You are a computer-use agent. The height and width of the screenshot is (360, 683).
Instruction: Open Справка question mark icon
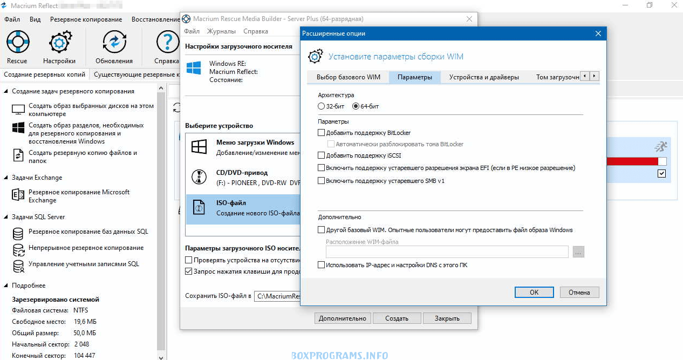click(167, 42)
